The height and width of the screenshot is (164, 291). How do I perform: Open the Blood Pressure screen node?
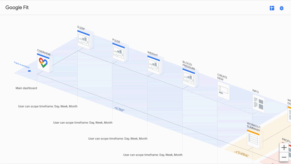[189, 77]
